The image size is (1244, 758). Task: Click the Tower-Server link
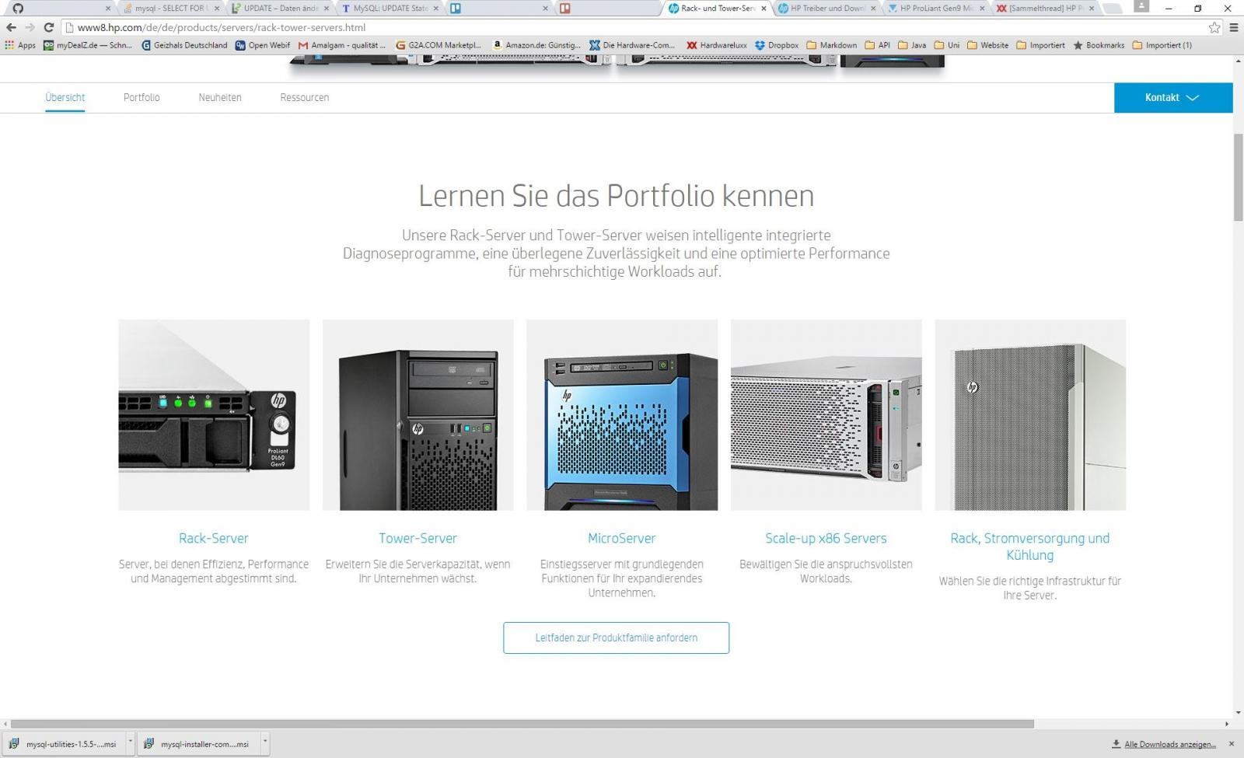pos(418,538)
